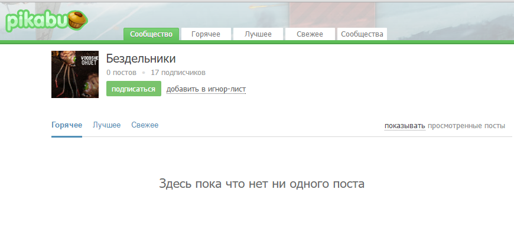Switch feed filter to Лучшее under community
The width and height of the screenshot is (514, 238).
coord(107,125)
